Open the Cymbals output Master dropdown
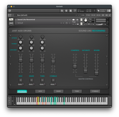119x117 pixels. point(53,84)
